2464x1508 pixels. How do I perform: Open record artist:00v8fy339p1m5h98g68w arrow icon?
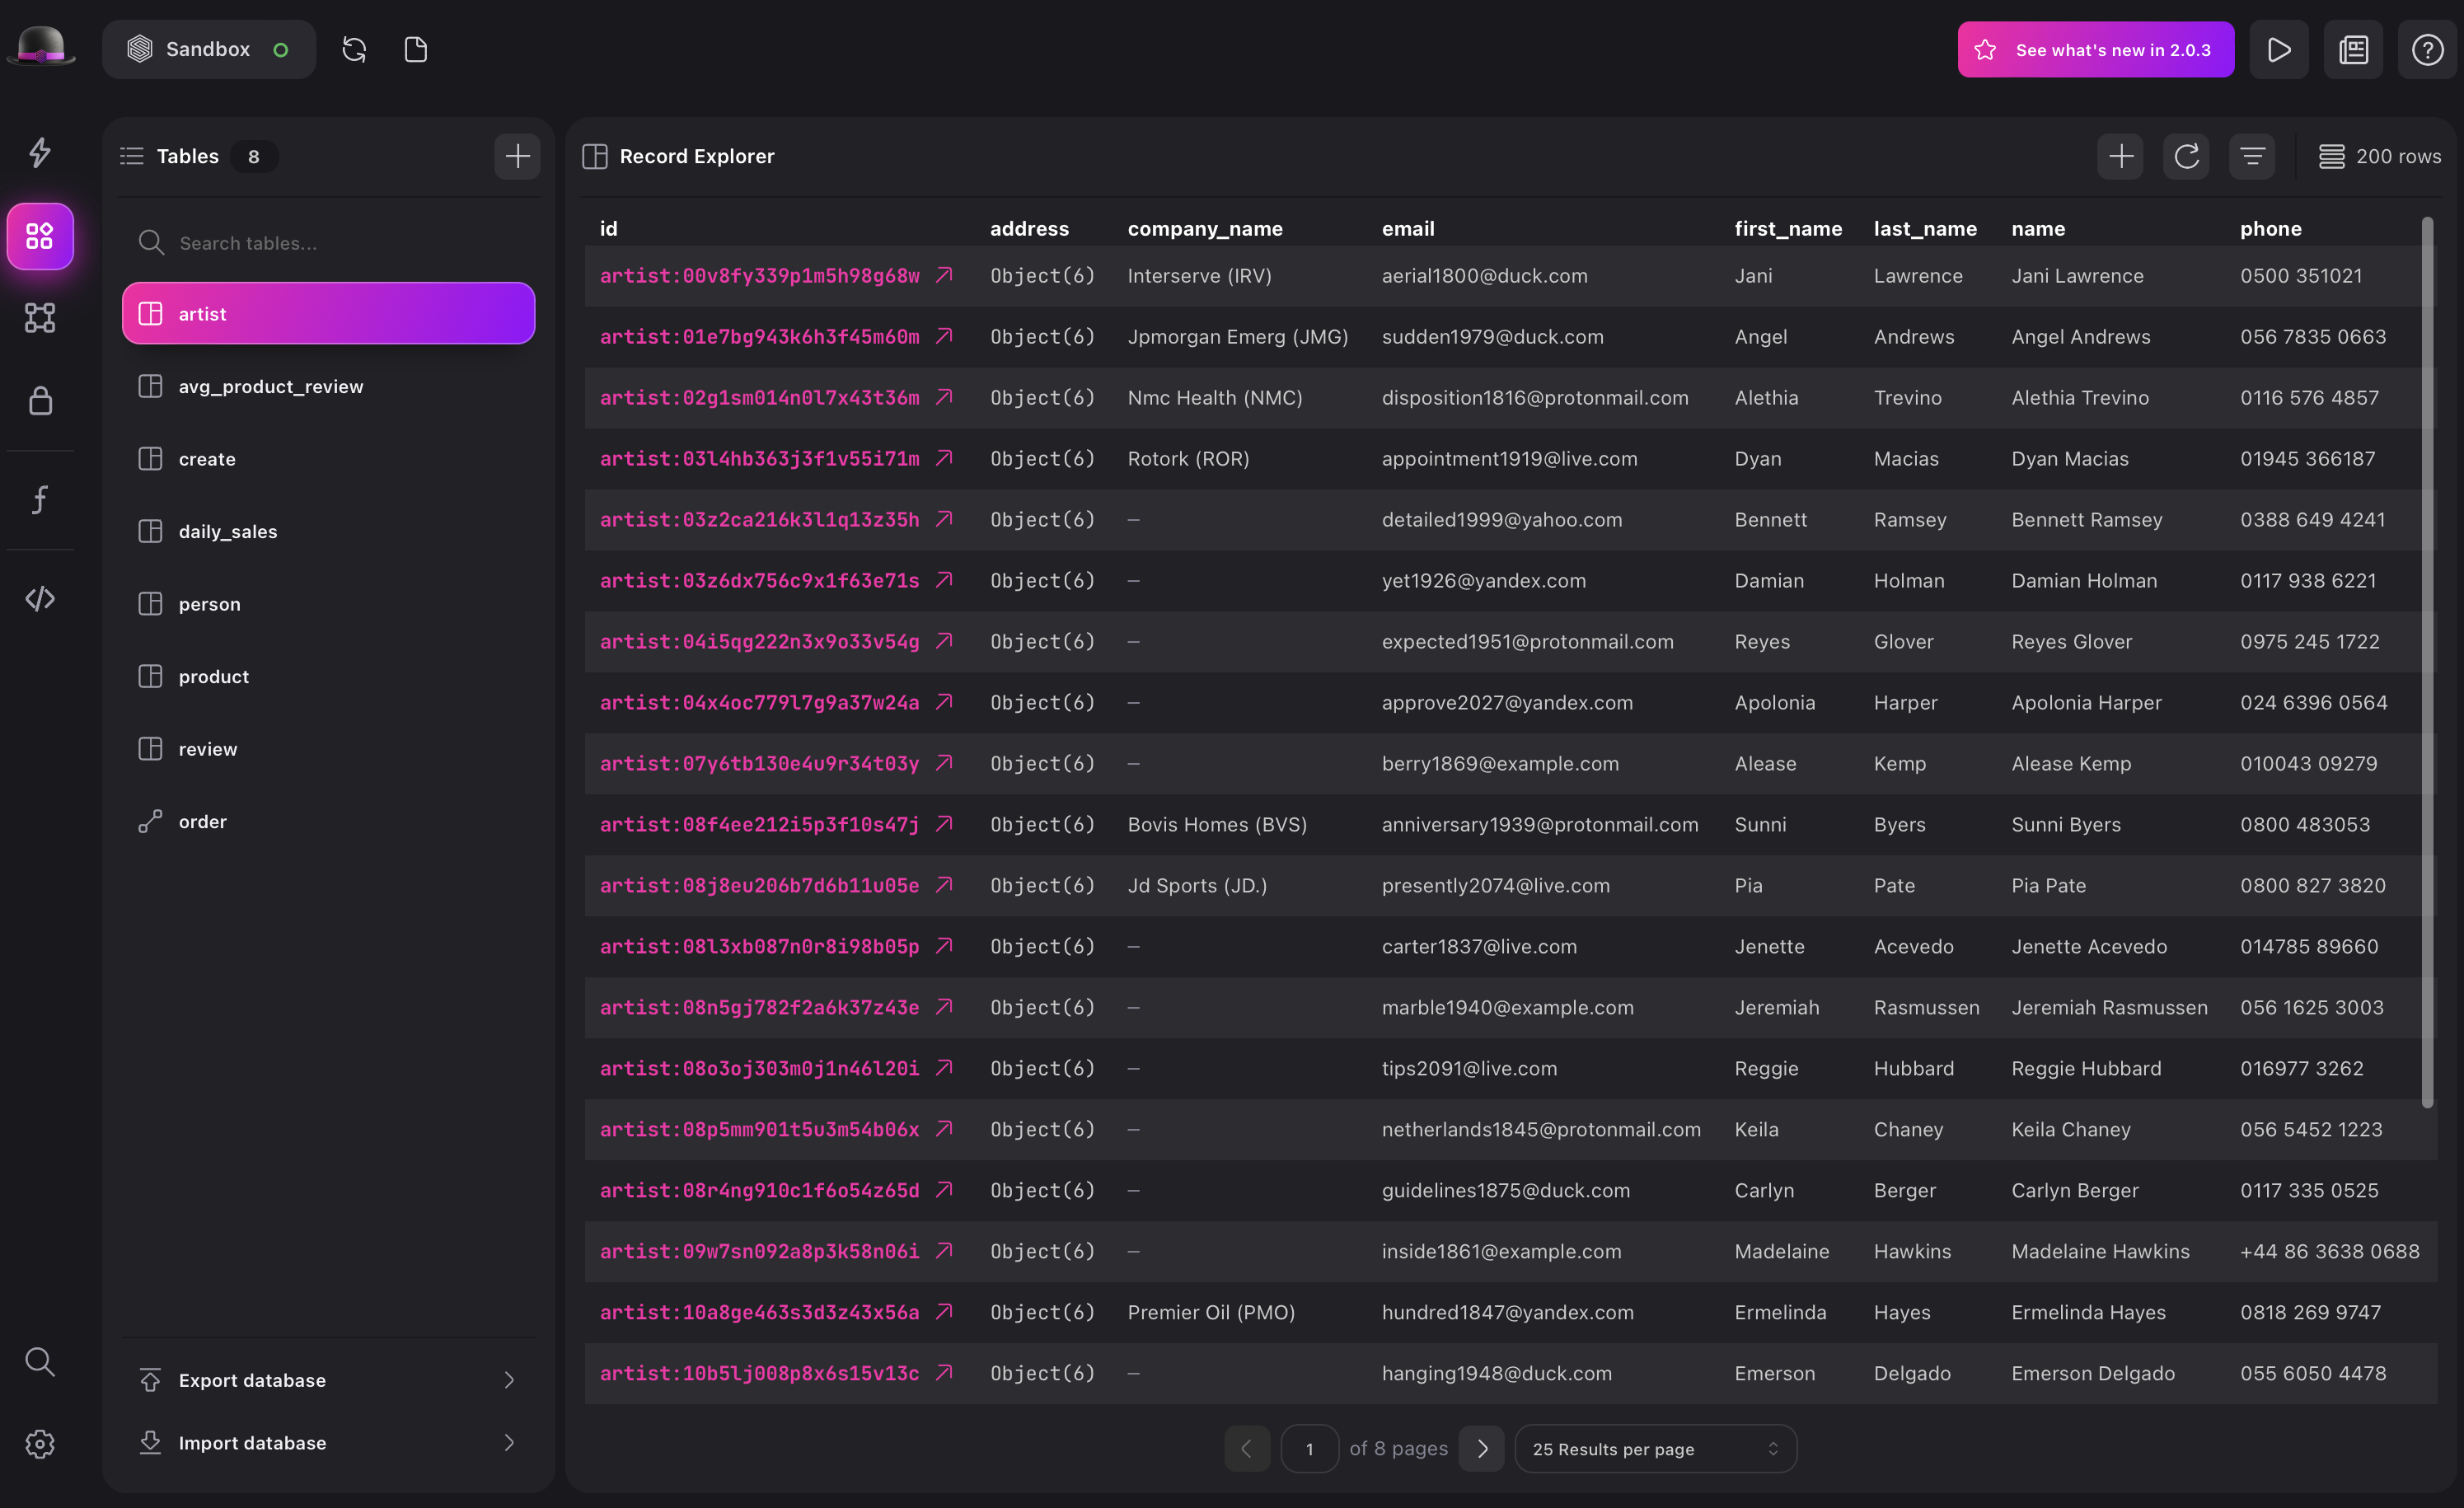944,275
